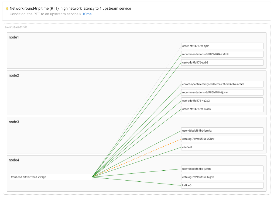Open the 10ms threshold link
The width and height of the screenshot is (274, 197).
pos(87,14)
